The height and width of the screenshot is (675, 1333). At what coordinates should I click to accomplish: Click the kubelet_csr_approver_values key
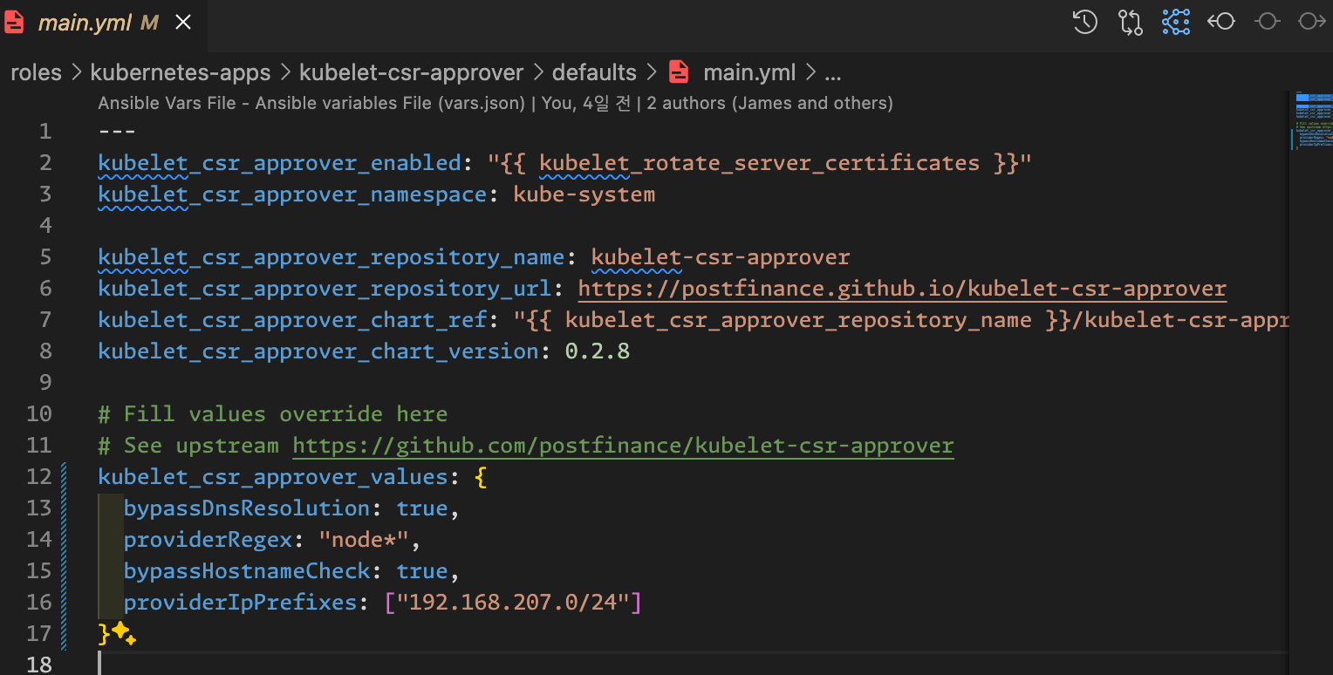(273, 476)
